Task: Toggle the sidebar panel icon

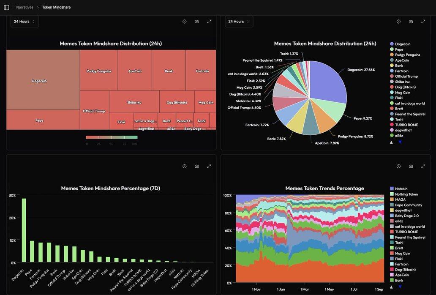Action: (6, 8)
